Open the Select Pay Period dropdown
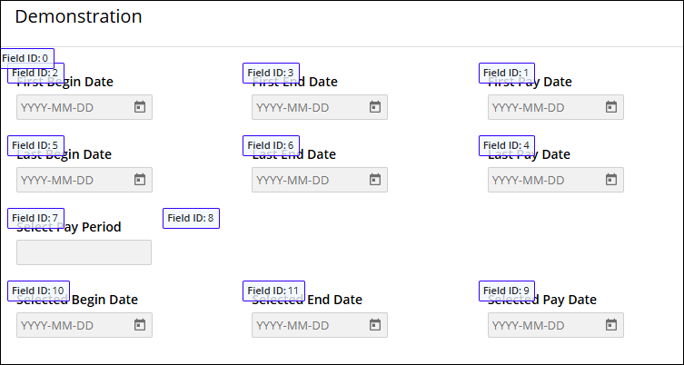Image resolution: width=684 pixels, height=365 pixels. 84,252
